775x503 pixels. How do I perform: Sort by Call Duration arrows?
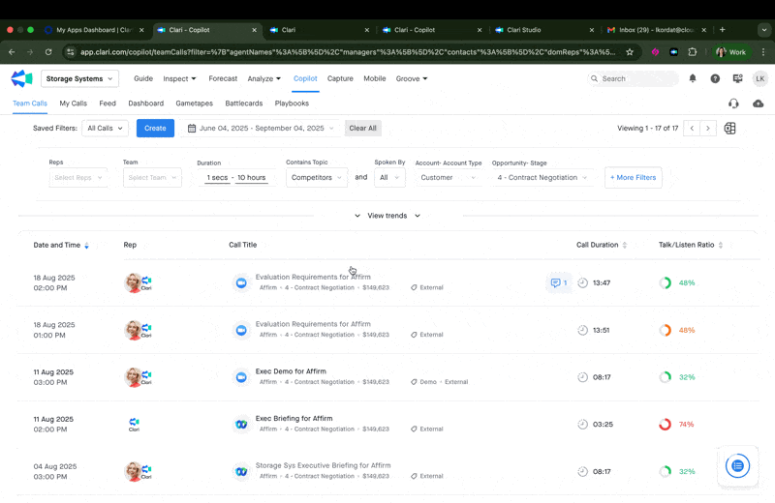[x=624, y=246]
